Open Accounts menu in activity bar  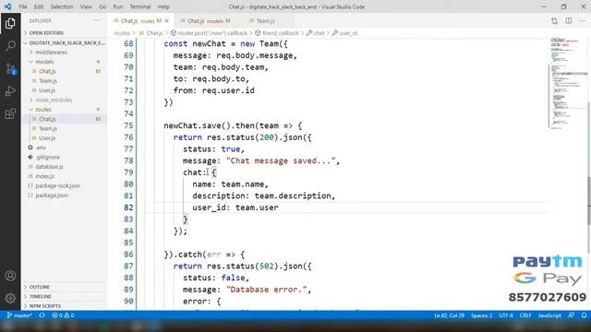(10, 276)
